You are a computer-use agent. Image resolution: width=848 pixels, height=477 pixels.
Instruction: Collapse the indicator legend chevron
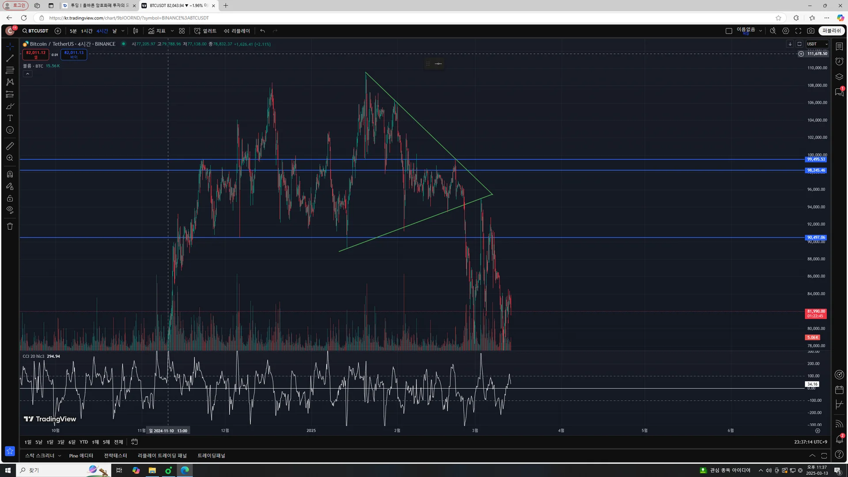click(27, 74)
